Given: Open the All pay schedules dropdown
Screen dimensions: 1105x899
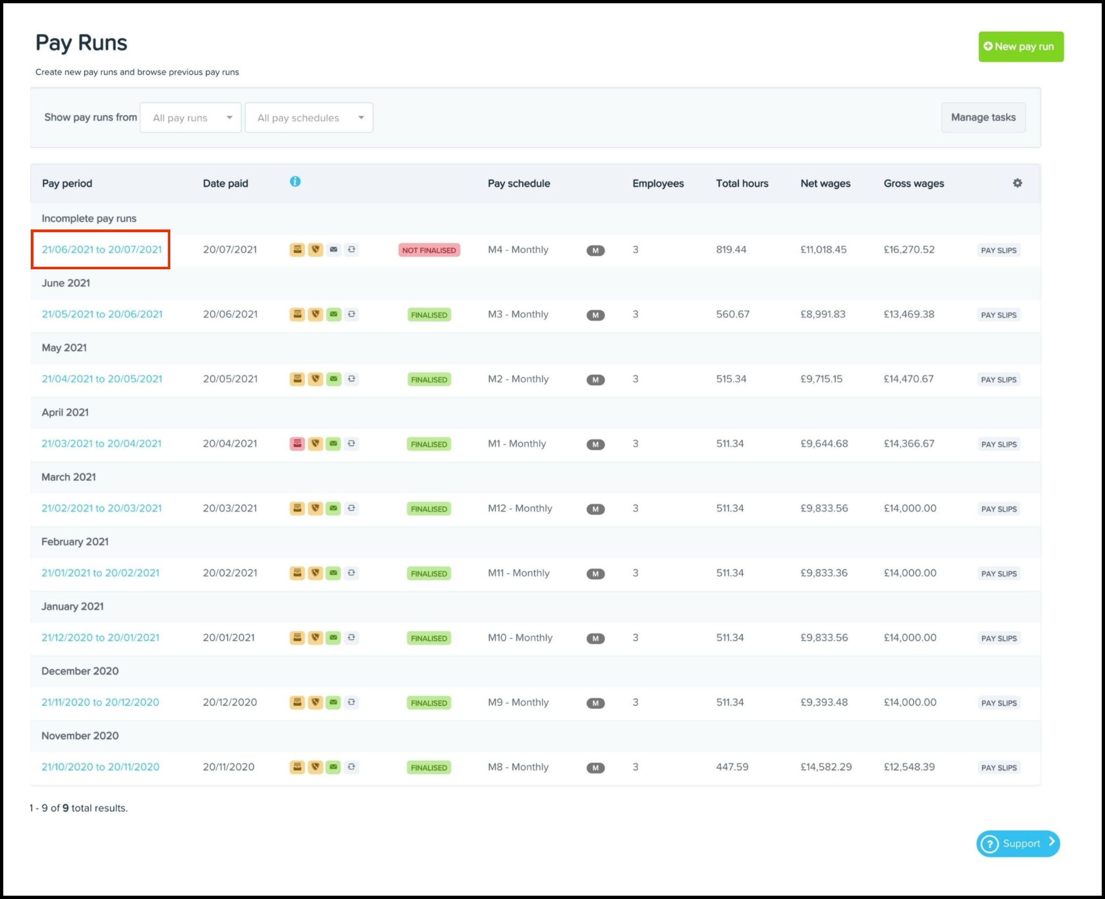Looking at the screenshot, I should click(309, 117).
